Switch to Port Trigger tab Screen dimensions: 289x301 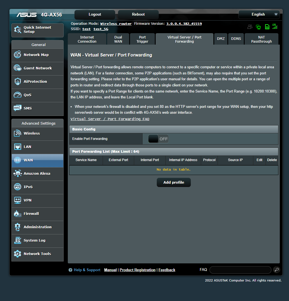142,39
